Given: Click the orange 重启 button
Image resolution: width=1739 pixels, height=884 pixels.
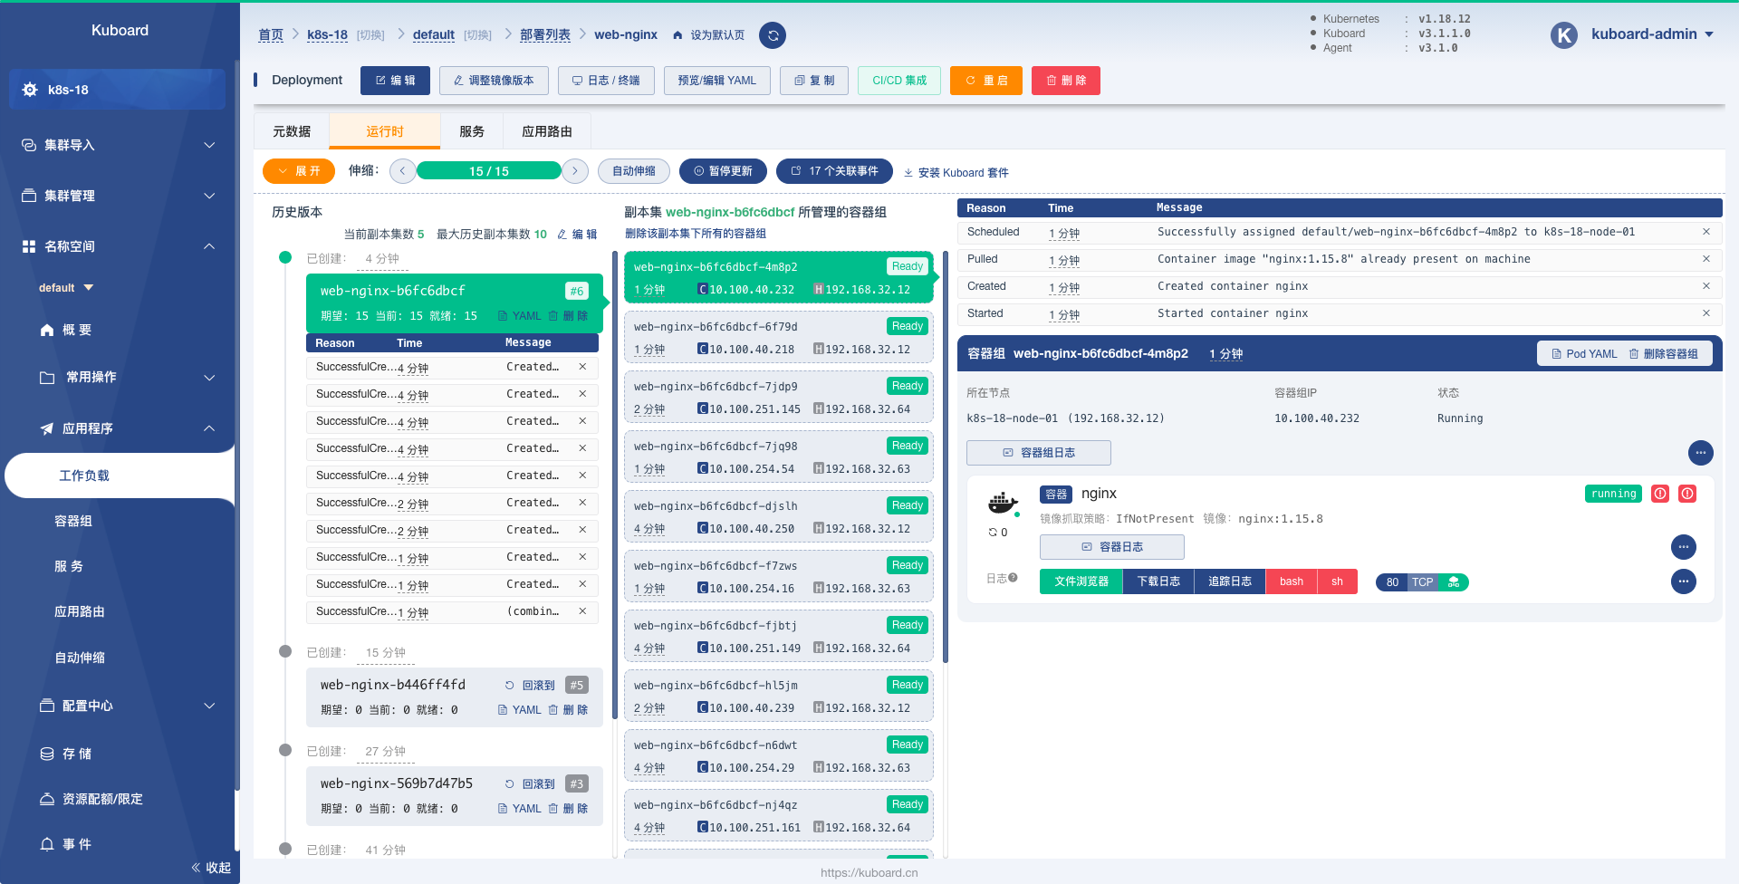Looking at the screenshot, I should pyautogui.click(x=986, y=81).
